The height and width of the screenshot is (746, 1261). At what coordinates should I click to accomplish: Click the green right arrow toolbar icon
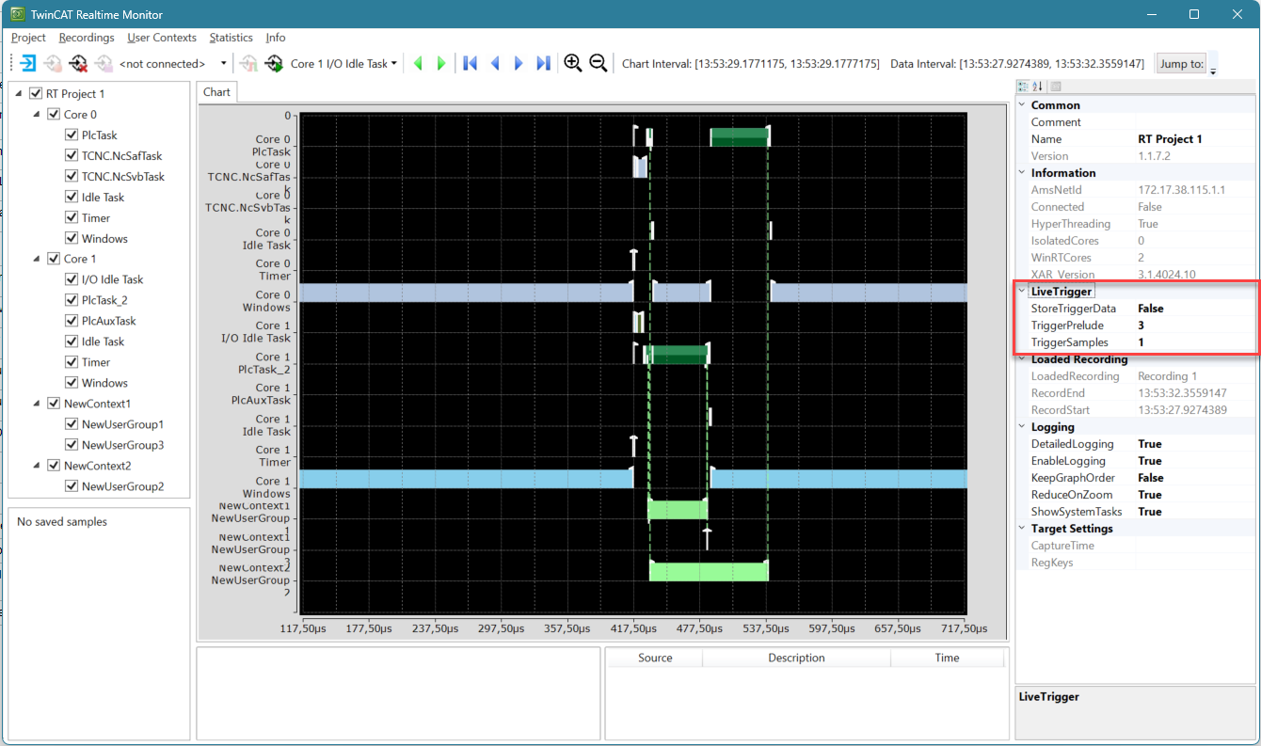point(441,64)
